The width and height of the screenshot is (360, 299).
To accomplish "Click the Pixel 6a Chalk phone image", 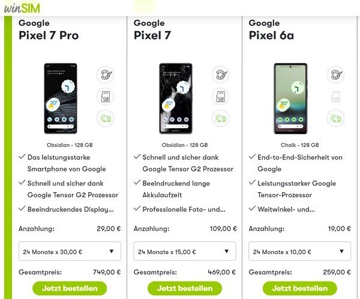I will (290, 98).
